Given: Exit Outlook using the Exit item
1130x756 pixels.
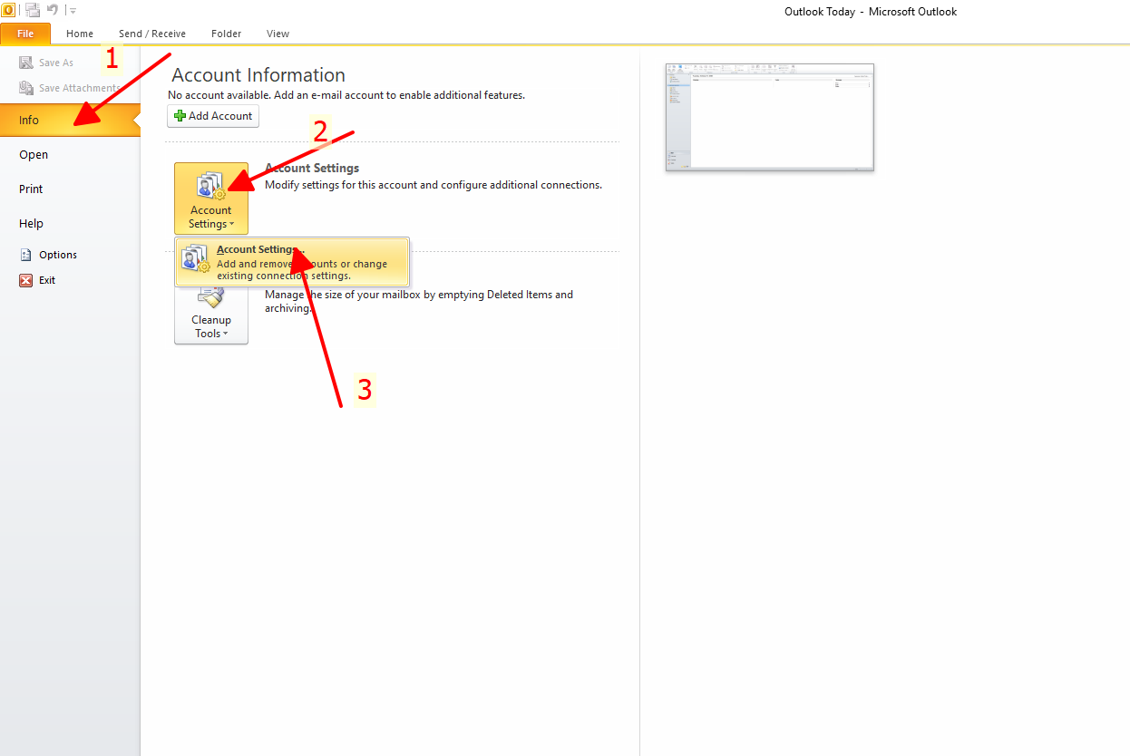Looking at the screenshot, I should 38,280.
